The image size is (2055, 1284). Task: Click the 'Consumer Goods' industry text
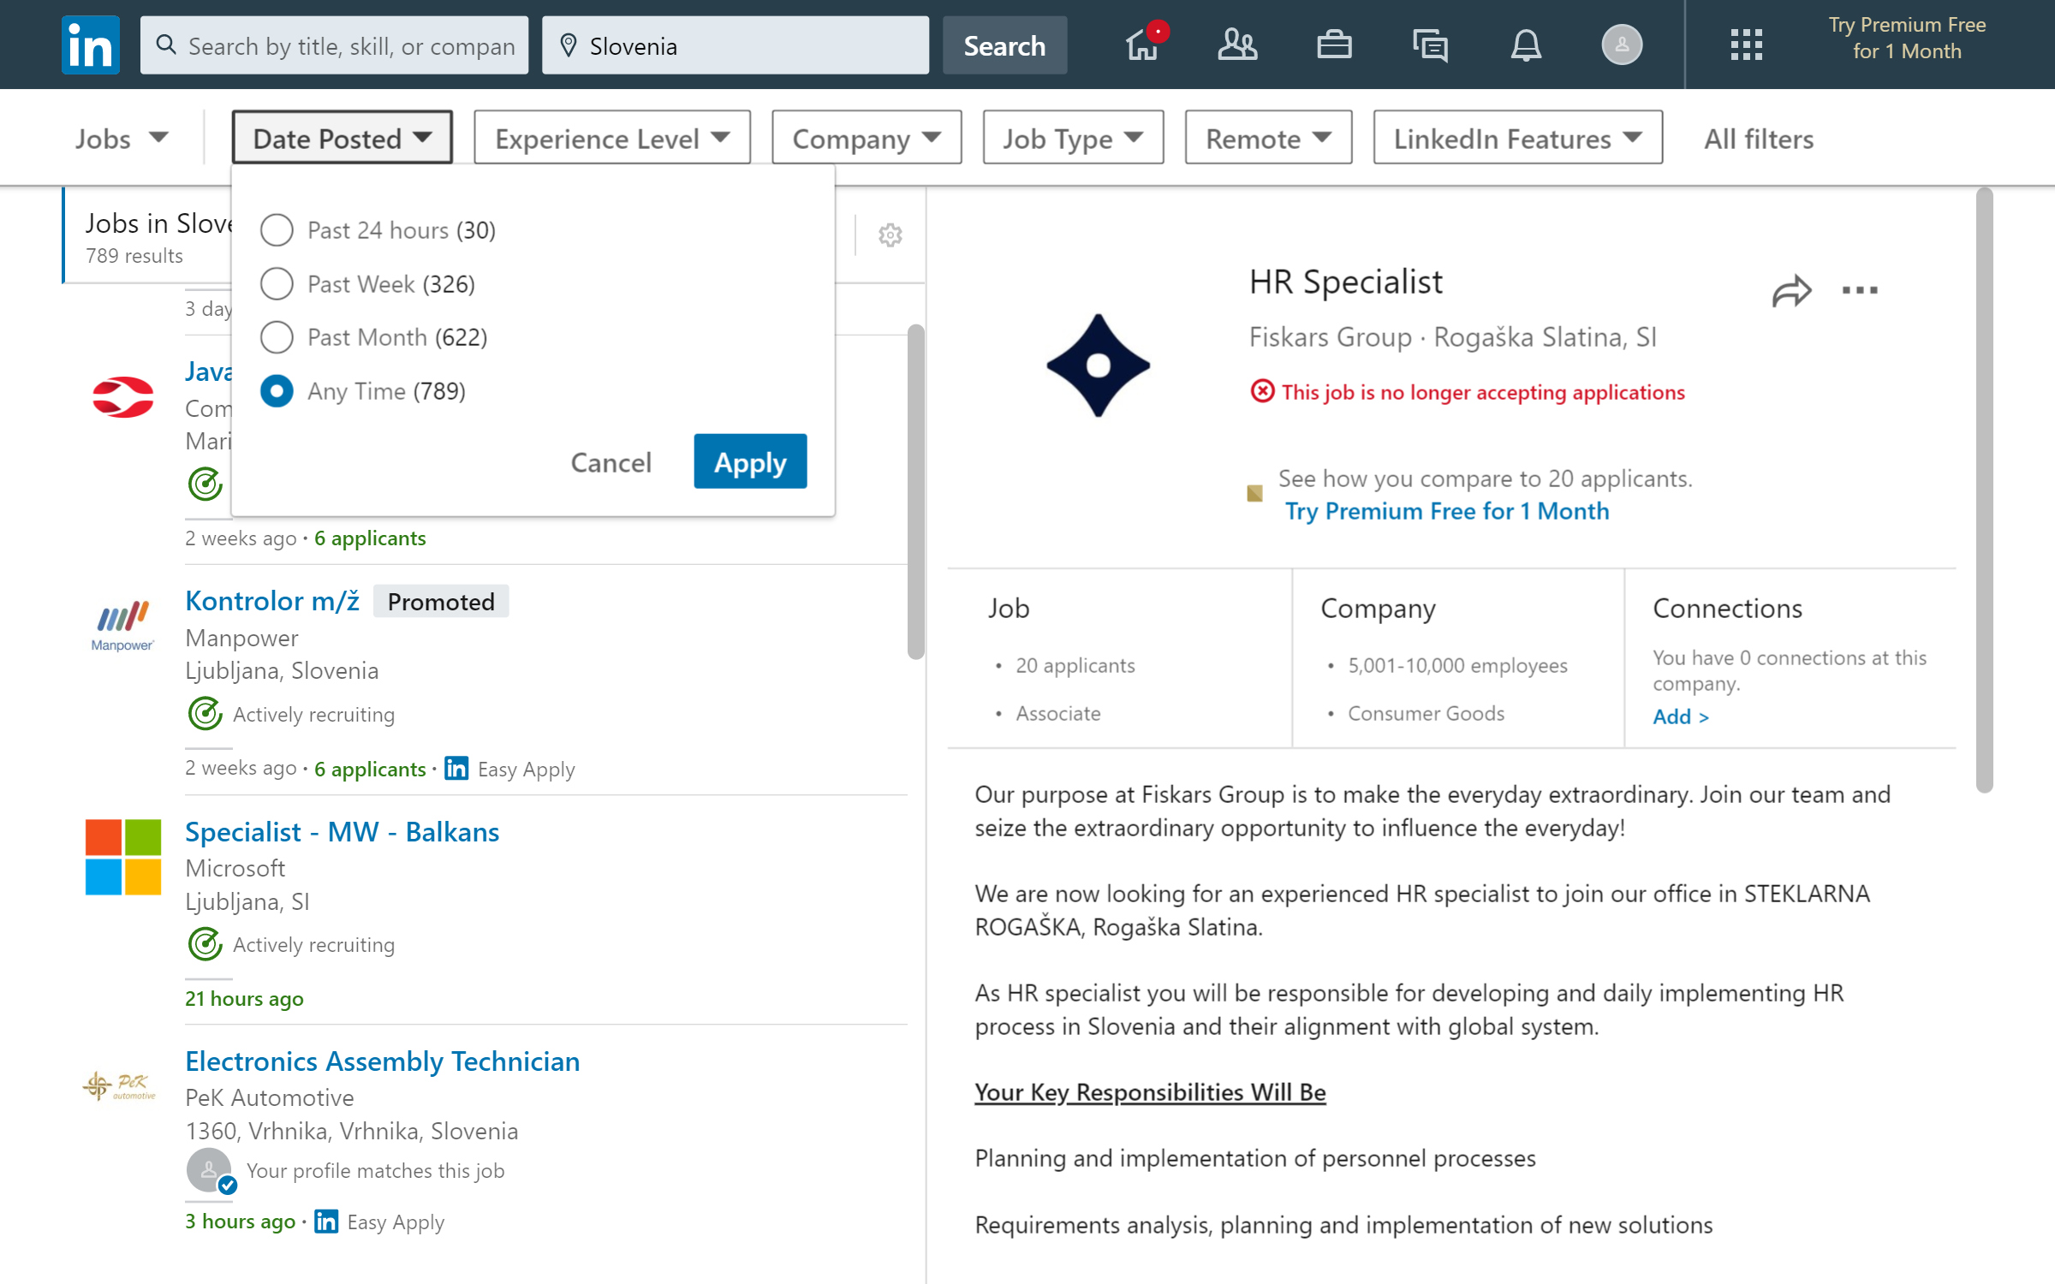(1426, 713)
